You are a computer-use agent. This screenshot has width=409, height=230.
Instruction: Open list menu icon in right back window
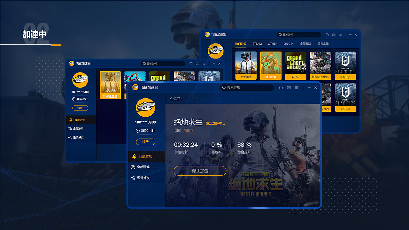(x=340, y=34)
